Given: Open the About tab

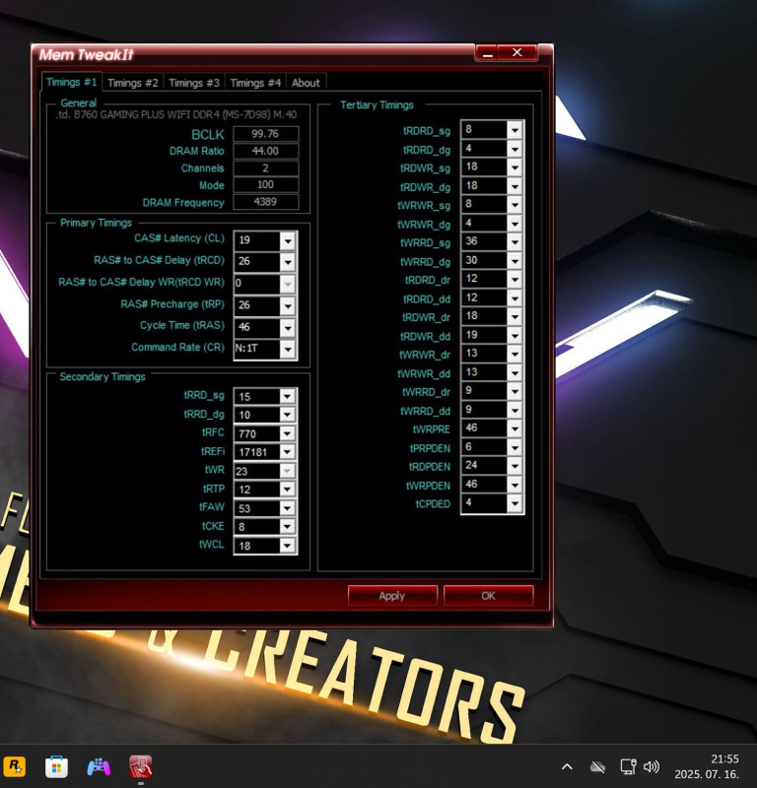Looking at the screenshot, I should 306,83.
